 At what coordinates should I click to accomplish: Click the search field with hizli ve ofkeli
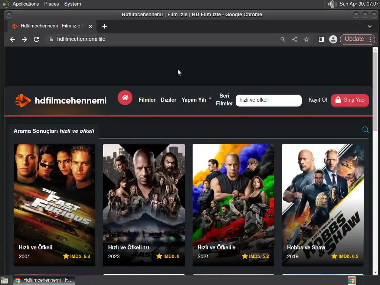pos(269,100)
